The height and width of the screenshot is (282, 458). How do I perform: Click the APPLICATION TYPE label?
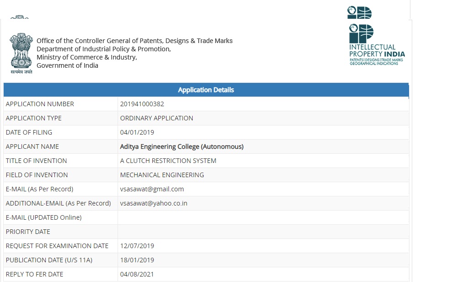(x=33, y=118)
